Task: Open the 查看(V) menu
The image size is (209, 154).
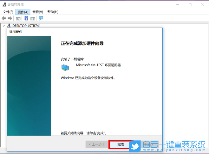Action: pyautogui.click(x=38, y=12)
